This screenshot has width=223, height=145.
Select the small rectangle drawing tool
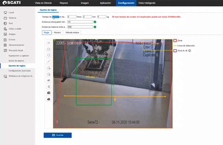pos(49,43)
